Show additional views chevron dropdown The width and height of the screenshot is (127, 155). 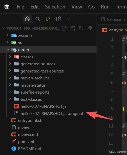click(69, 19)
